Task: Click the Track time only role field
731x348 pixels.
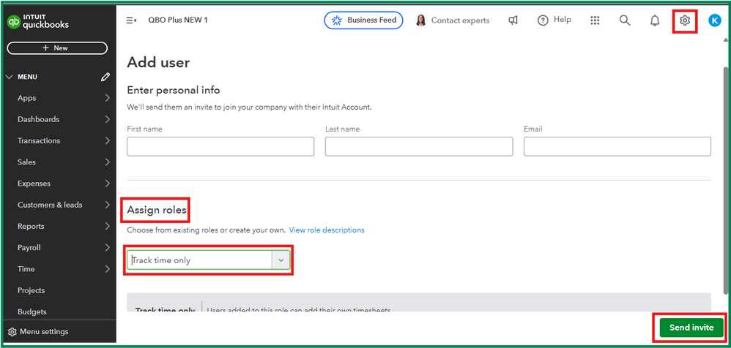Action: tap(199, 260)
